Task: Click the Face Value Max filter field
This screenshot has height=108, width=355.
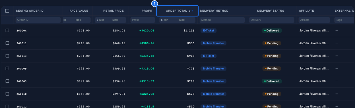Action: click(82, 20)
